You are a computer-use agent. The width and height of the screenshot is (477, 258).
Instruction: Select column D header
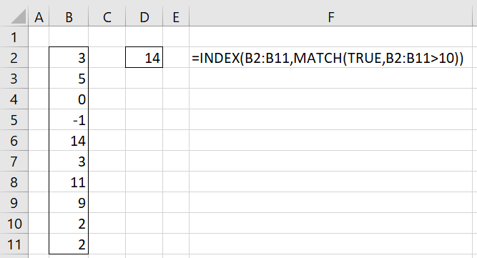point(144,17)
